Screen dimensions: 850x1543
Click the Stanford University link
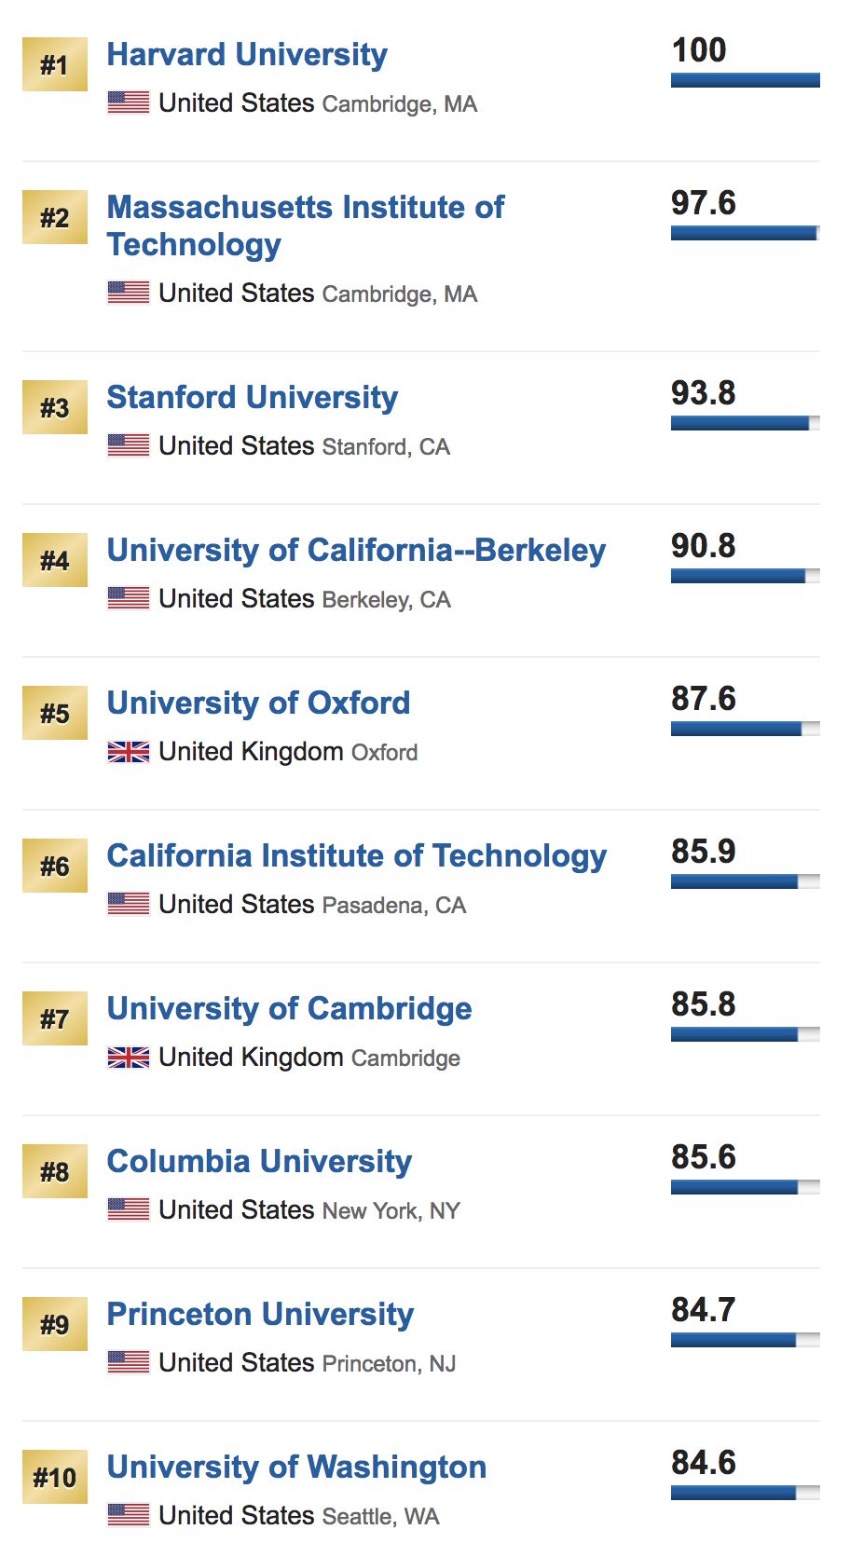click(x=252, y=398)
